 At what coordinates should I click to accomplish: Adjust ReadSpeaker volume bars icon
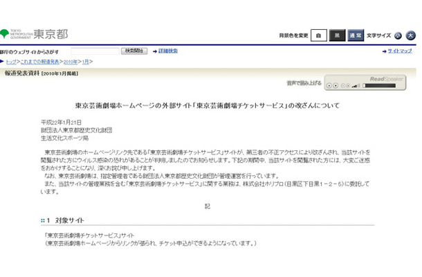pyautogui.click(x=356, y=86)
